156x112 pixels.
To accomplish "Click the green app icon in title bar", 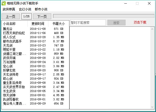I will point(4,3).
